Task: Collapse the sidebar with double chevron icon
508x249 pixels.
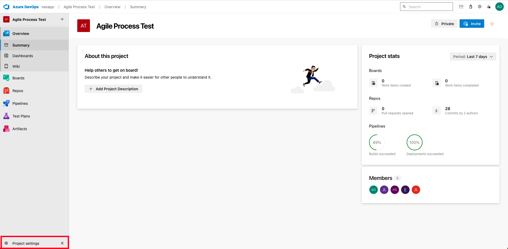Action: click(x=62, y=243)
